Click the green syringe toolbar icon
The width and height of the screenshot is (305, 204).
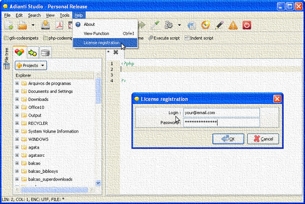[x=155, y=25]
